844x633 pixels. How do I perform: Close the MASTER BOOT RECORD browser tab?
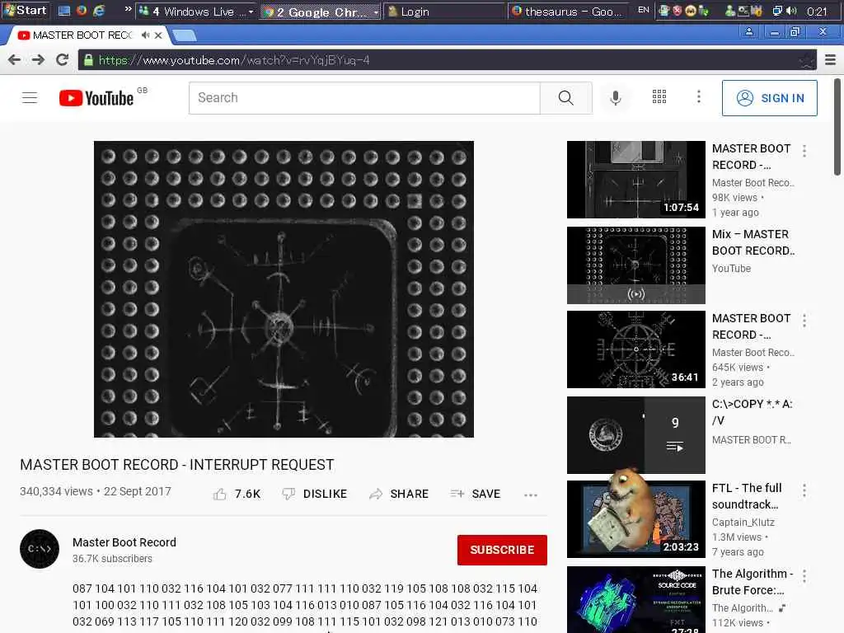(158, 35)
